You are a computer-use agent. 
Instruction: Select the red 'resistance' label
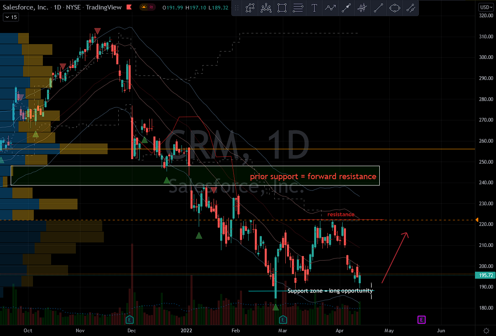point(341,214)
